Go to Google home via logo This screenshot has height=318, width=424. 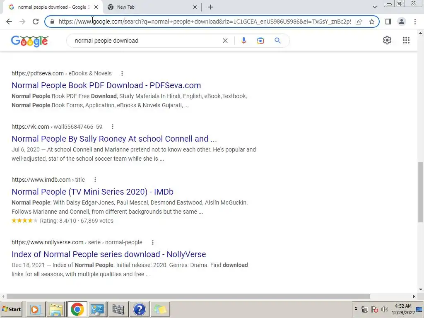point(30,41)
